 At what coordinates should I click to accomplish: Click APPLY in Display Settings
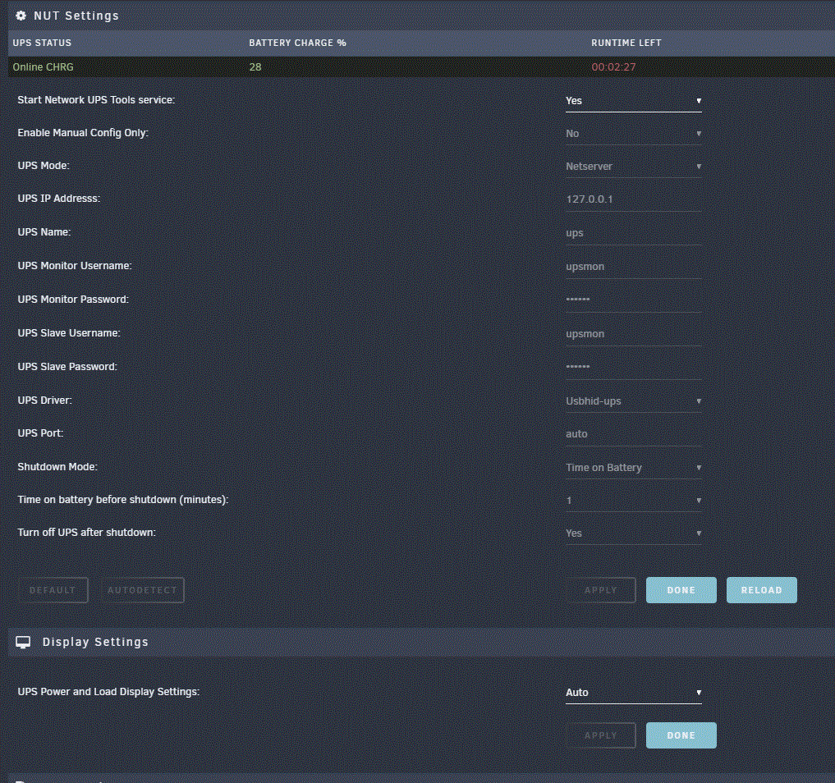[x=601, y=735]
